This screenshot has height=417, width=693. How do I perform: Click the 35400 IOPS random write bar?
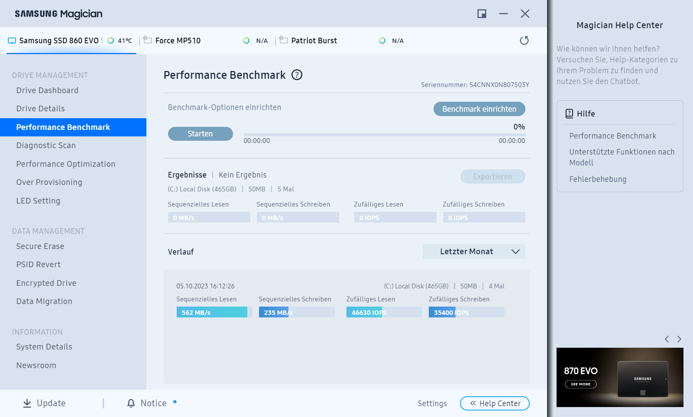466,312
